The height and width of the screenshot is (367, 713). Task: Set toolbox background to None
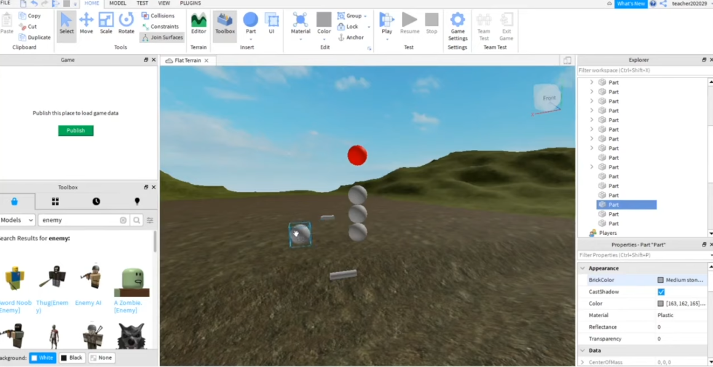coord(101,358)
